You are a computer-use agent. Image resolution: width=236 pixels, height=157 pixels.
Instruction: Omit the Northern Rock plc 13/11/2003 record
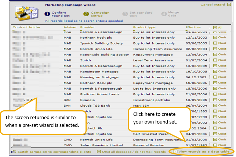(x=220, y=38)
